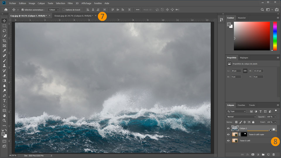Select the Rectangular Marquee tool
This screenshot has height=158, width=281.
click(x=4, y=26)
